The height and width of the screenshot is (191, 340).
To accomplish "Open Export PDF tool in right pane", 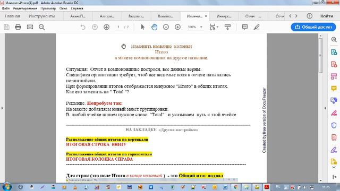I will pos(334,52).
